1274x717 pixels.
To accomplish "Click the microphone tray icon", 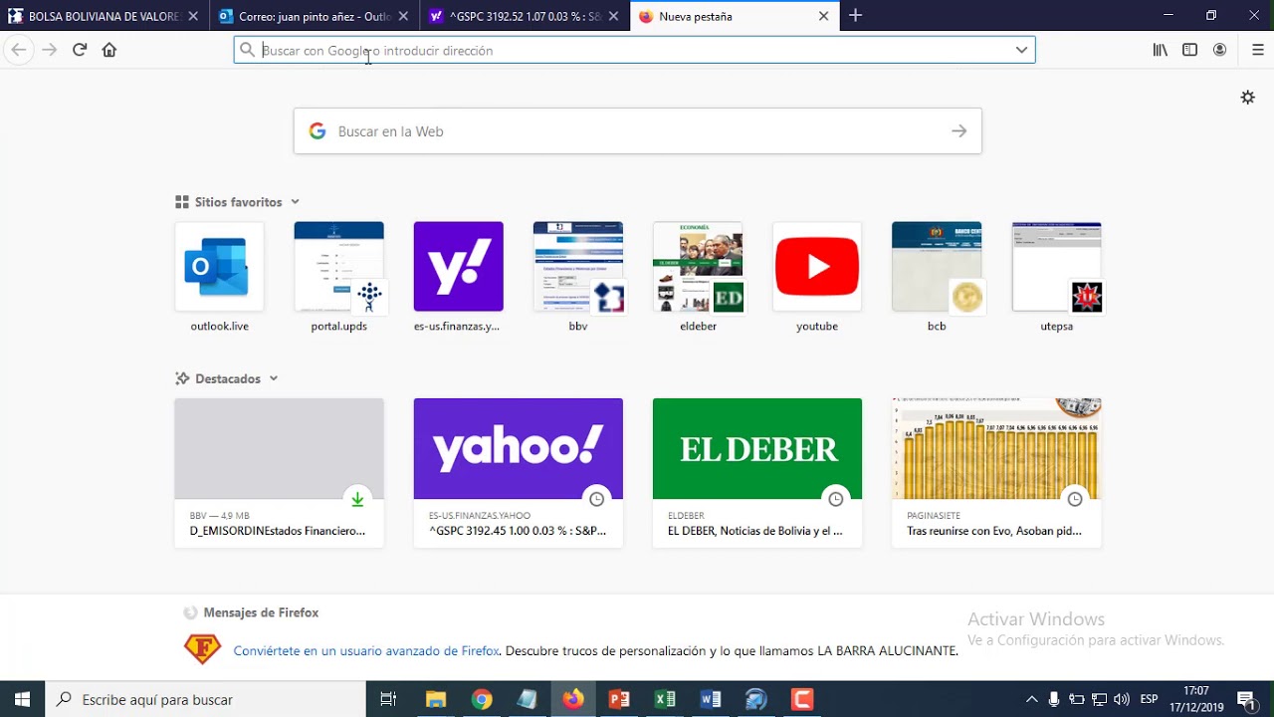I will pos(1054,699).
